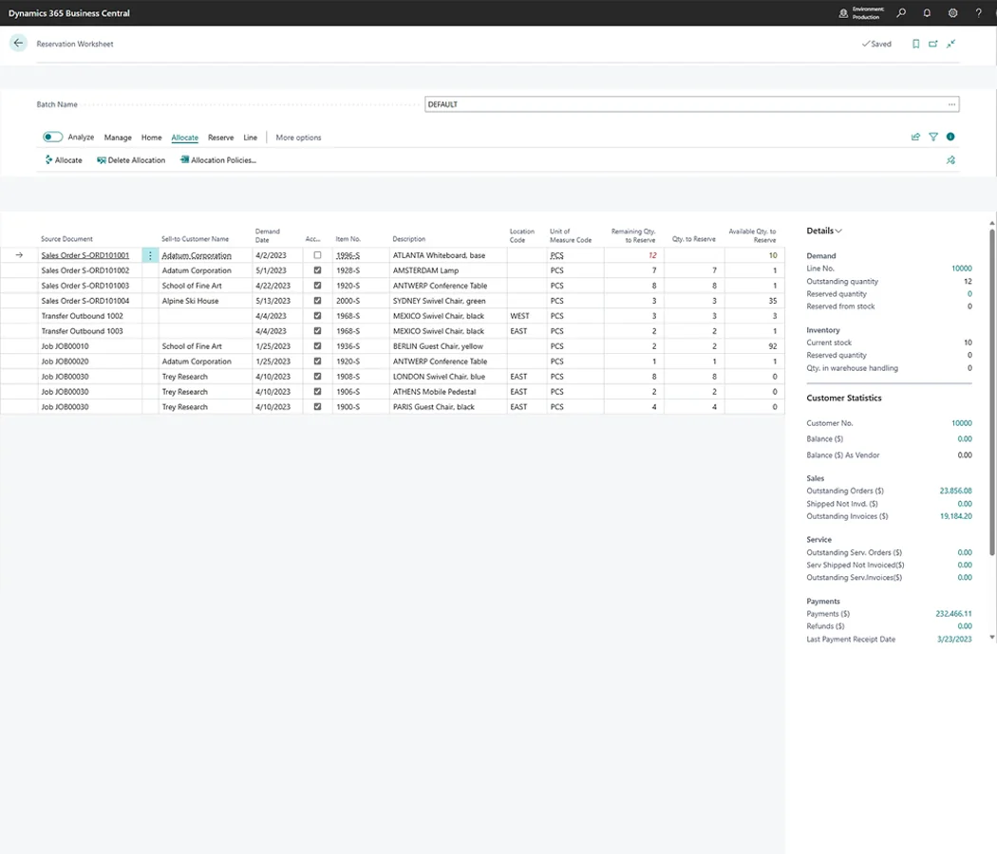Open the notifications bell

927,12
